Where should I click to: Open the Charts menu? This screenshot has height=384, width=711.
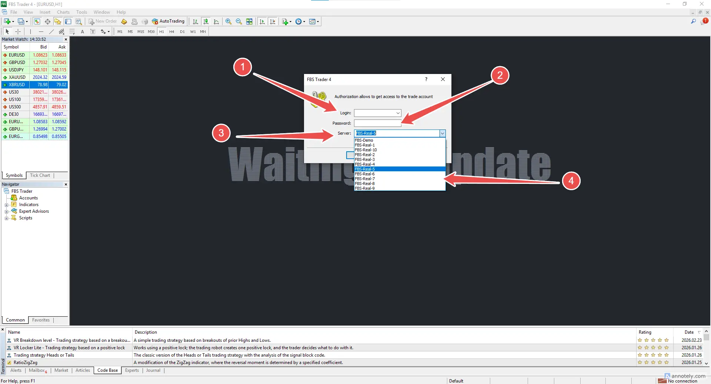click(x=63, y=12)
